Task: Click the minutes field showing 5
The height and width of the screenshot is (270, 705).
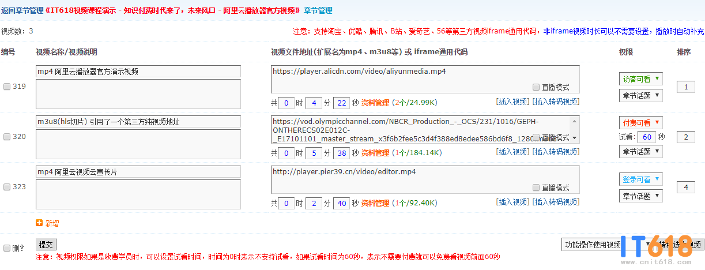Action: click(x=314, y=153)
